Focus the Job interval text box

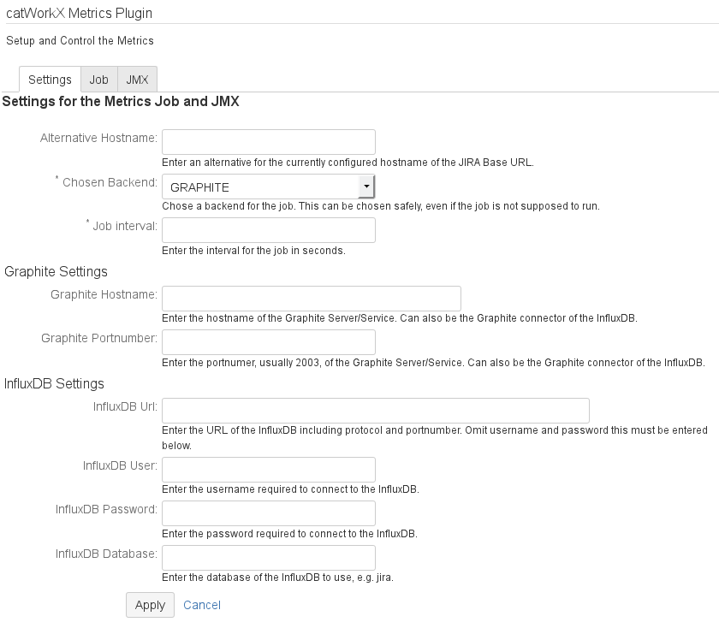tap(268, 230)
